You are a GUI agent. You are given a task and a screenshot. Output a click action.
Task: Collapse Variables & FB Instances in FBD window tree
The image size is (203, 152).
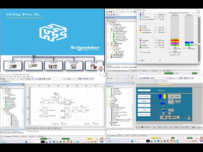point(1,98)
